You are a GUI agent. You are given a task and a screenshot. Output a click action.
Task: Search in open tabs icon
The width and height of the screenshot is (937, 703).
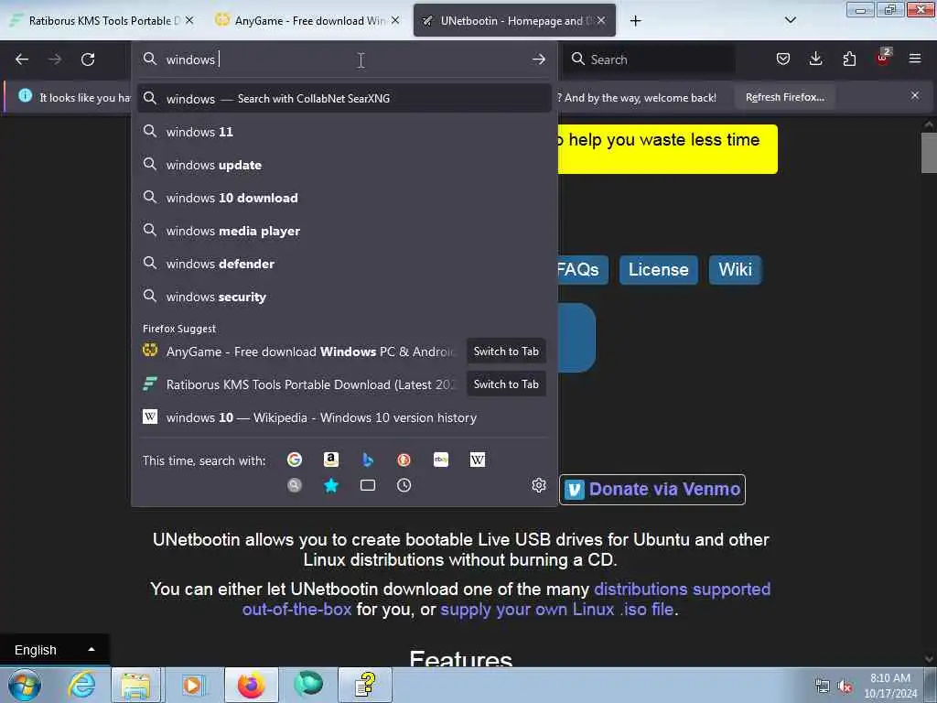tap(368, 485)
